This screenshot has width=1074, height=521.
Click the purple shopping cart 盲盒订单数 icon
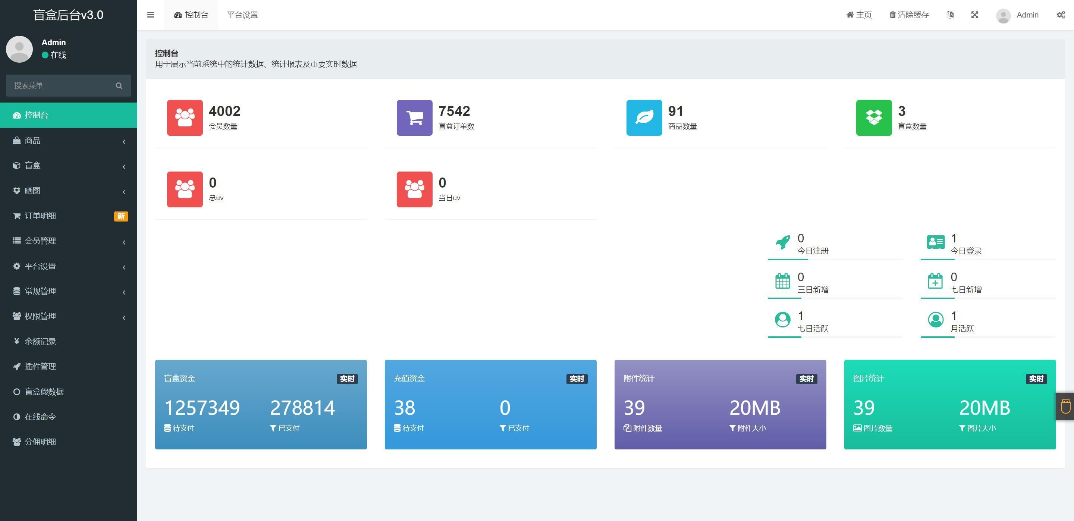coord(414,117)
